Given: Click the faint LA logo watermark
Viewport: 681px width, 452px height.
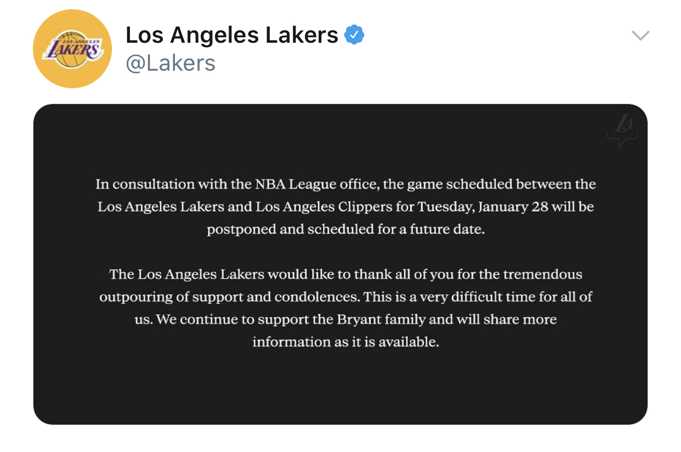Looking at the screenshot, I should (x=622, y=130).
